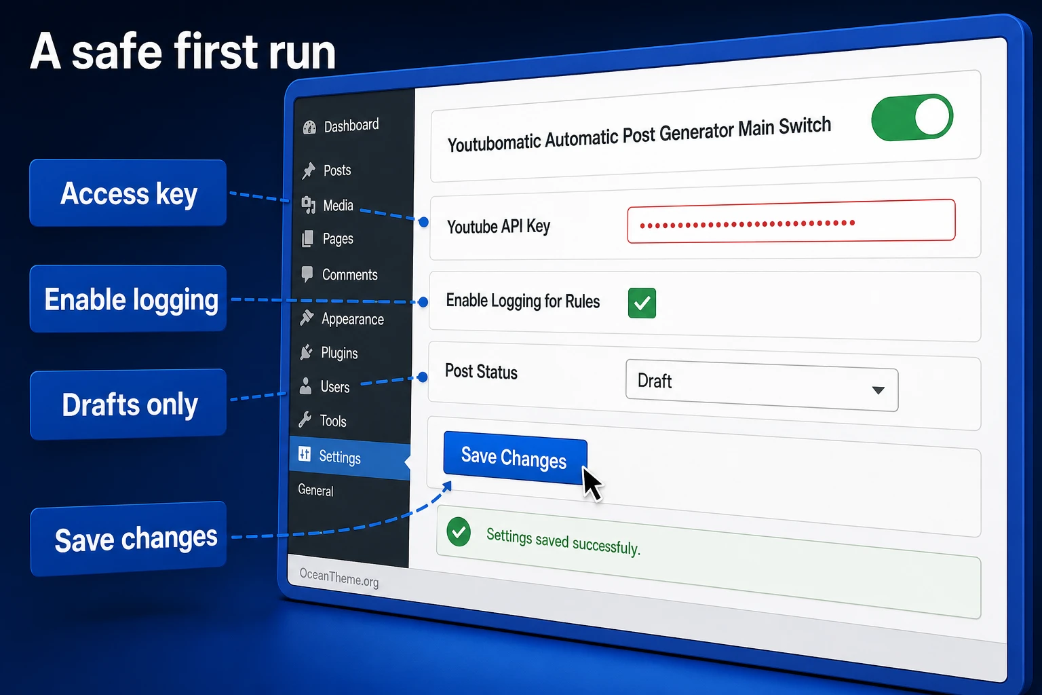Screen dimensions: 1042x695
Task: Click the Post Status dropdown arrow
Action: pyautogui.click(x=878, y=390)
